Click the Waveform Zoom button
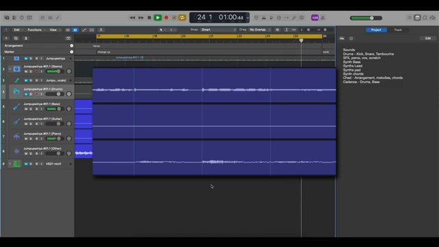The height and width of the screenshot is (247, 439). [277, 30]
